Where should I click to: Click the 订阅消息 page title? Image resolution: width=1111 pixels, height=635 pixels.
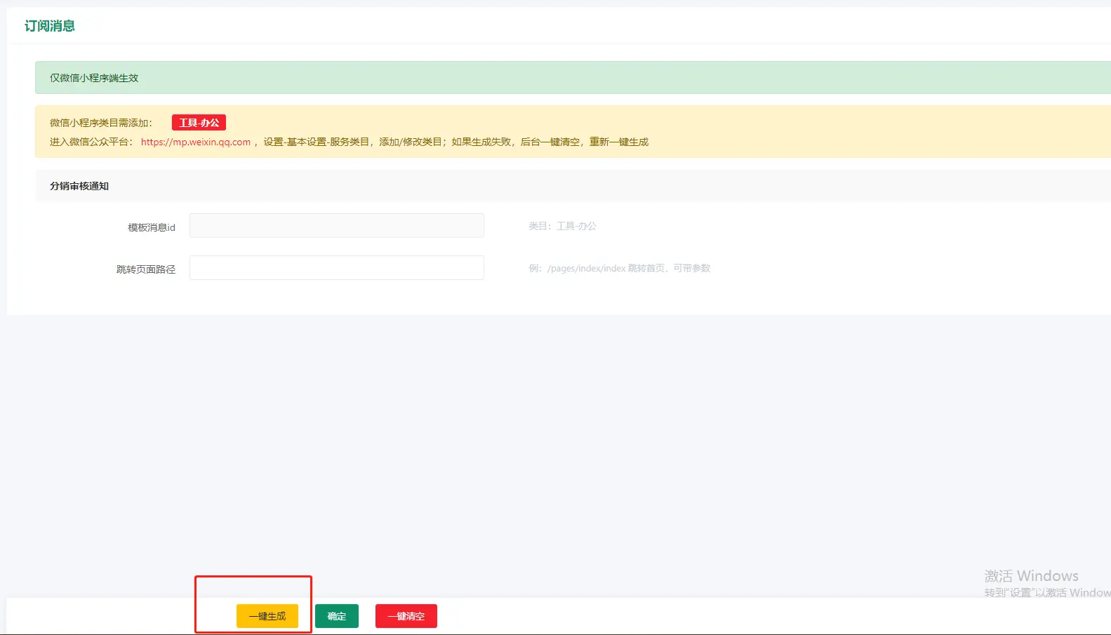pos(50,26)
